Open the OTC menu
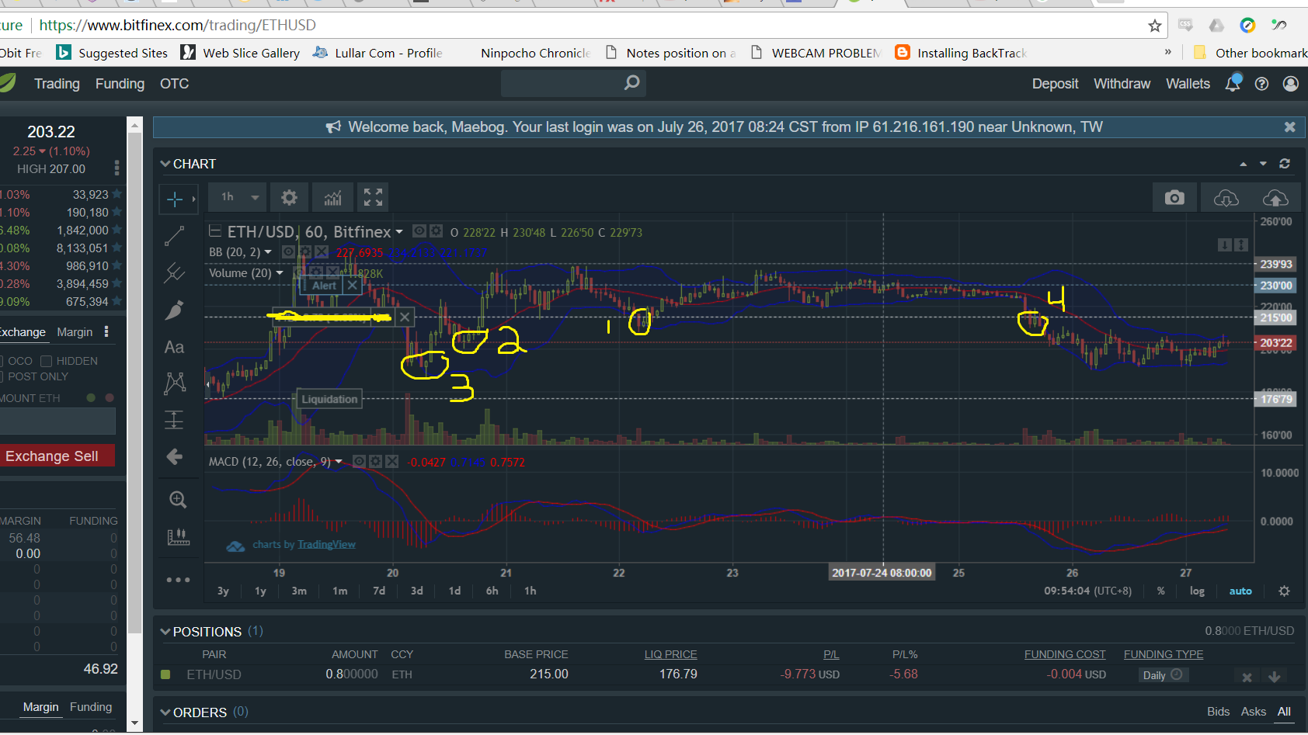1308x735 pixels. pos(174,84)
